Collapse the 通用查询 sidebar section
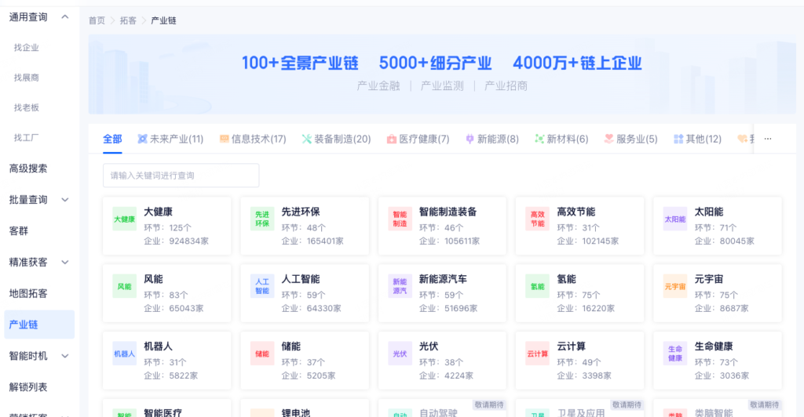Viewport: 804px width, 417px height. [65, 17]
